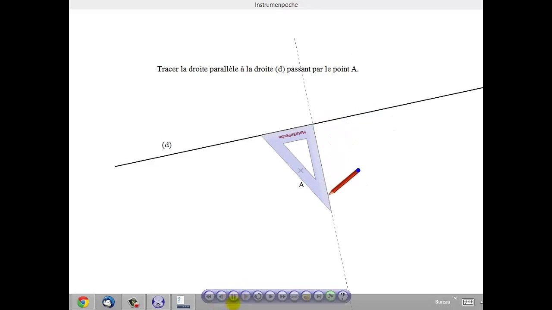Screen dimensions: 552x310
Task: Restart the animation with the loop button
Action: point(257,296)
